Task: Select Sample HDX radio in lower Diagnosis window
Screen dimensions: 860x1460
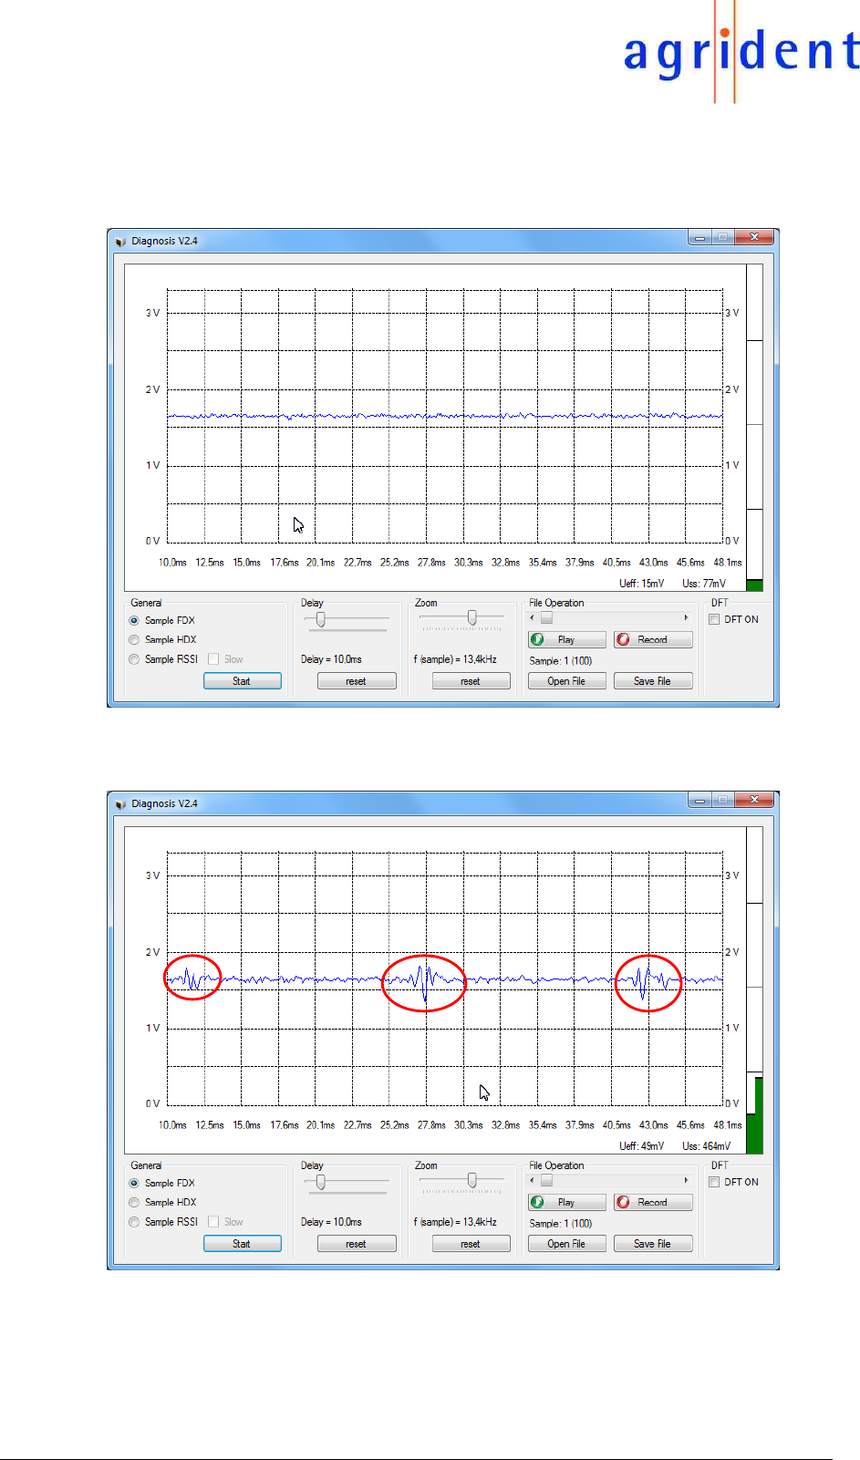Action: coord(134,1203)
